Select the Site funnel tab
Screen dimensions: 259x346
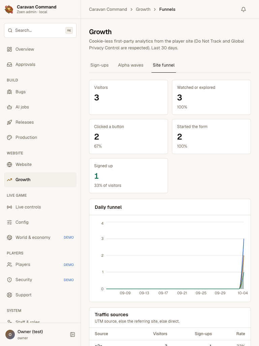click(x=164, y=65)
